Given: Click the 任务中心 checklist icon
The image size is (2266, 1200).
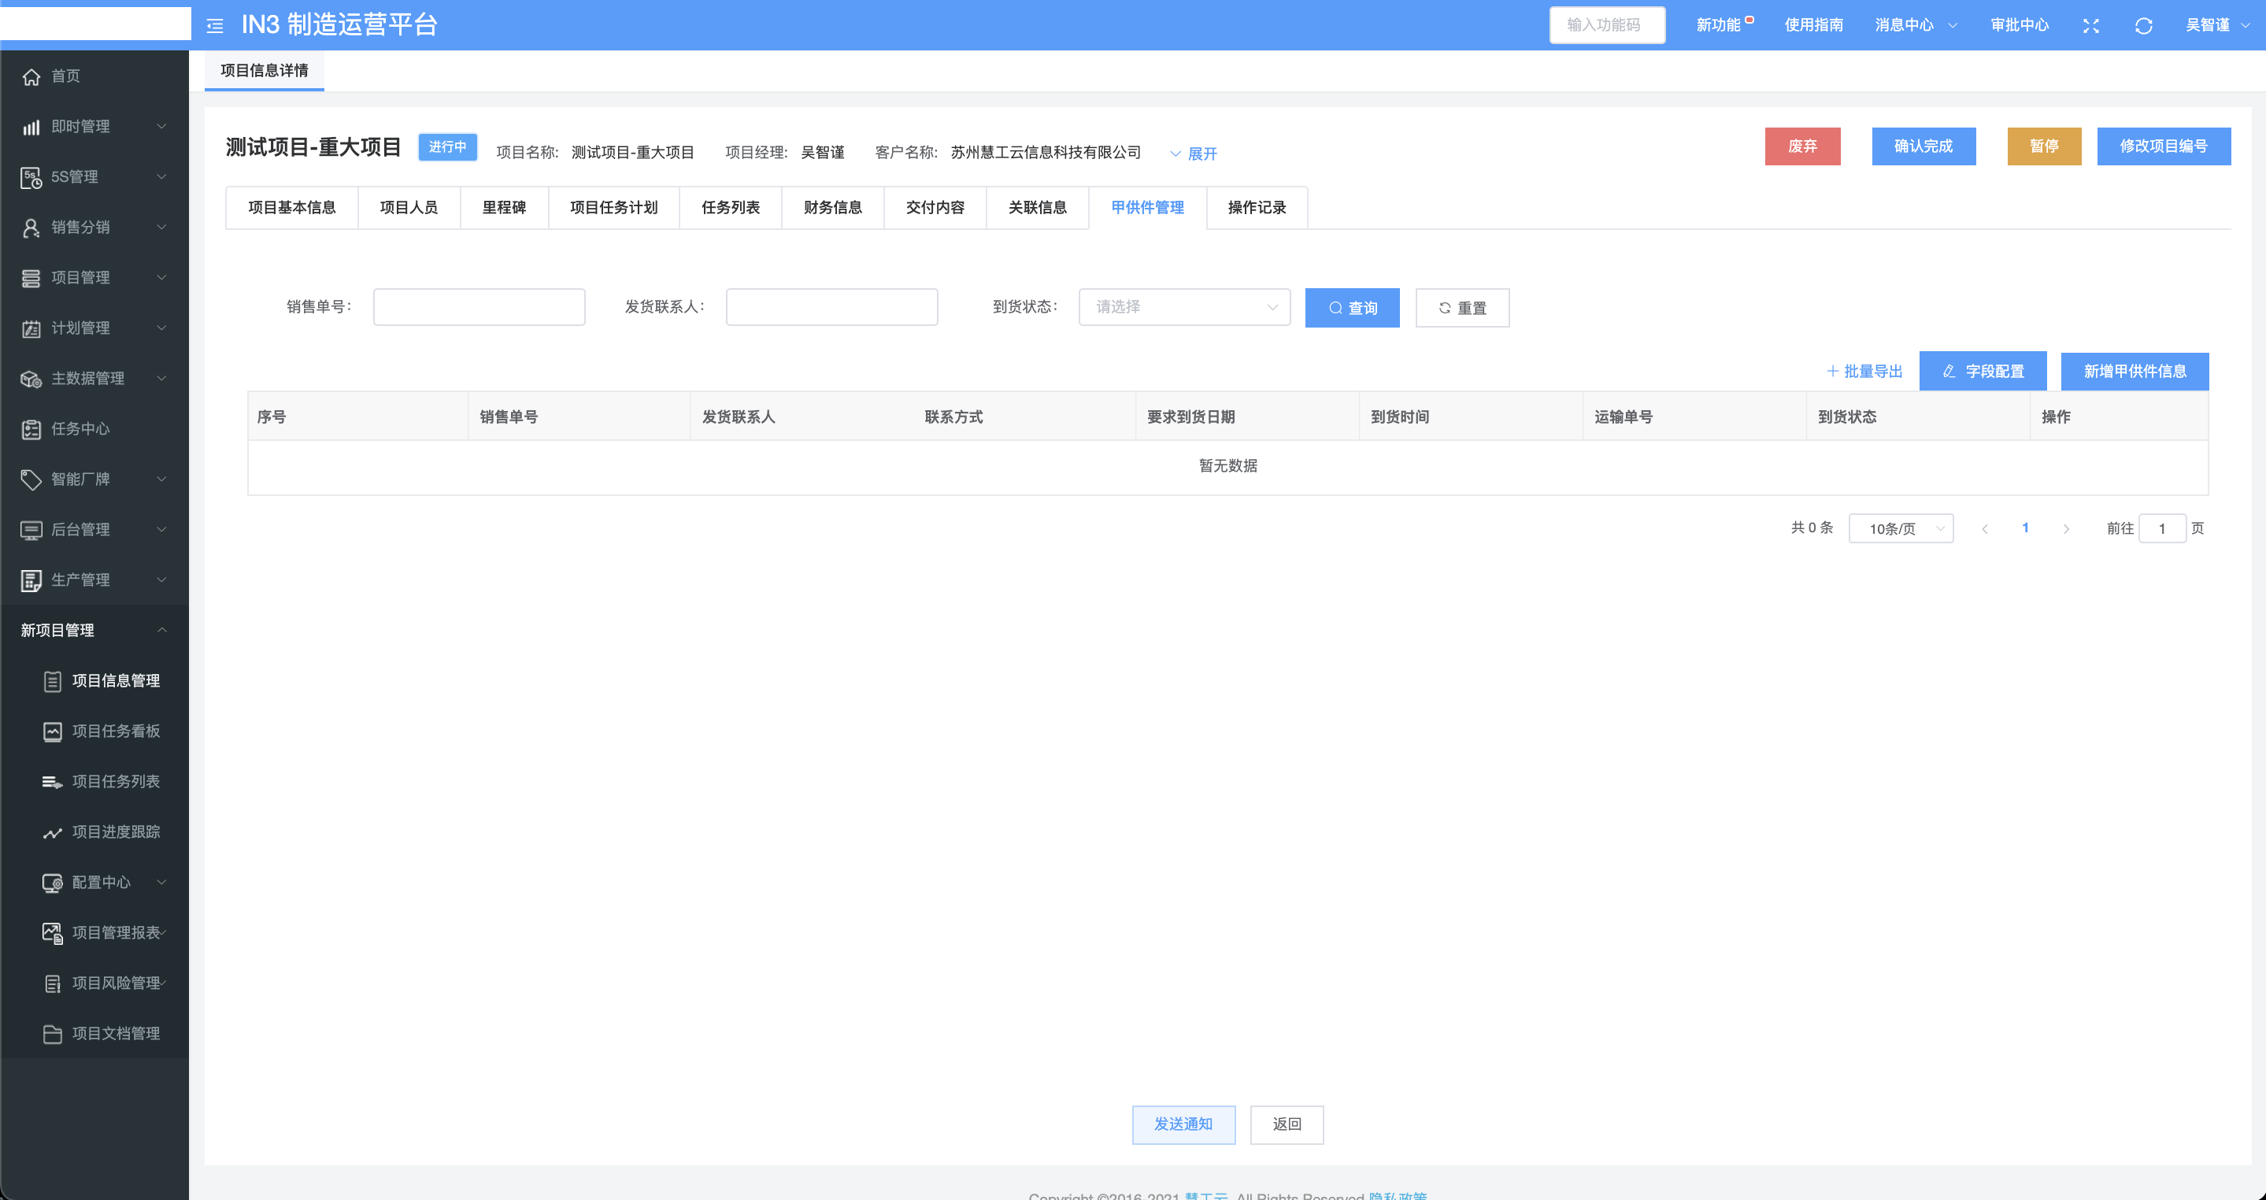Looking at the screenshot, I should coord(31,429).
